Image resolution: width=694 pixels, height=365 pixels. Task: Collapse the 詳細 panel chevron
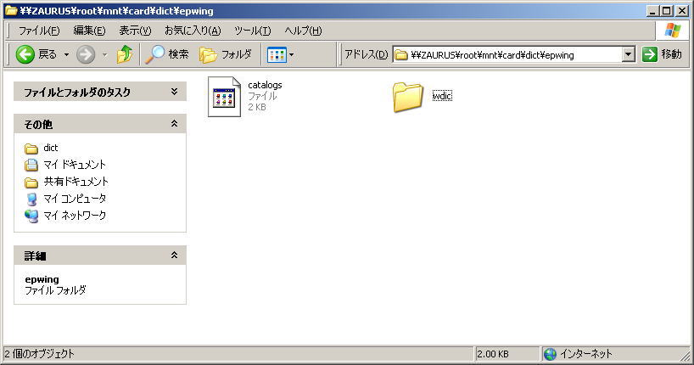coord(175,255)
